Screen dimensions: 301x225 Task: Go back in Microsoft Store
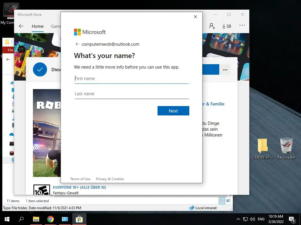21,26
